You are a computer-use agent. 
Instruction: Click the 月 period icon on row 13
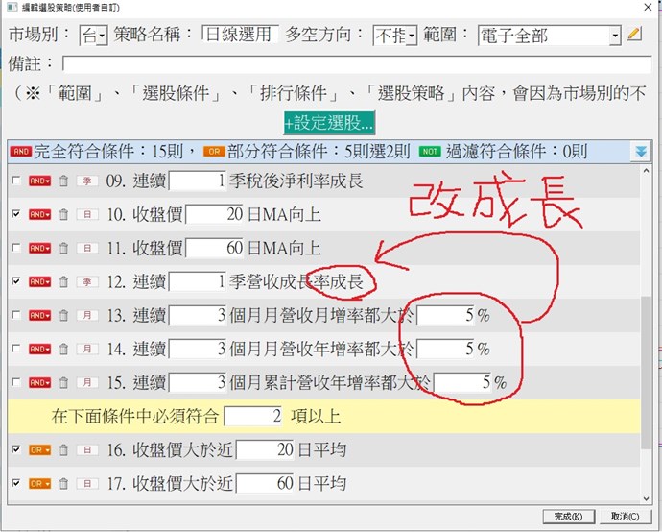87,315
